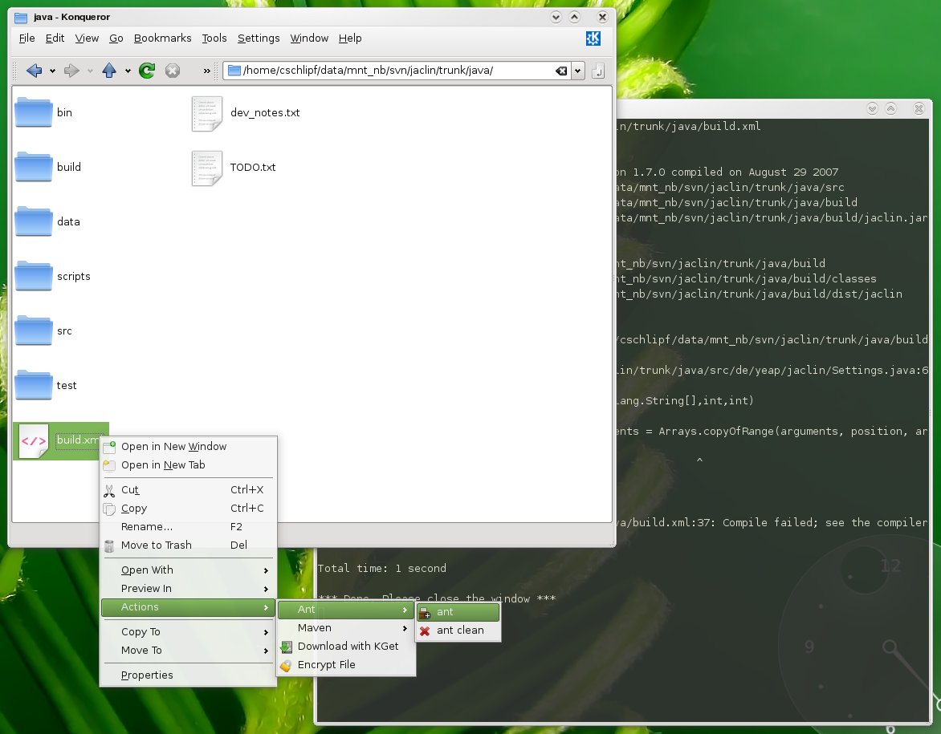Open the scripts folder icon
Viewport: 941px width, 734px height.
coord(34,276)
